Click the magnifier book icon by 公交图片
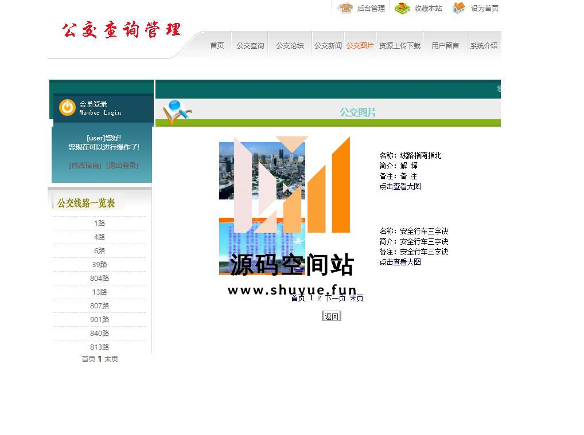Screen dimensions: 584x435 pyautogui.click(x=177, y=112)
